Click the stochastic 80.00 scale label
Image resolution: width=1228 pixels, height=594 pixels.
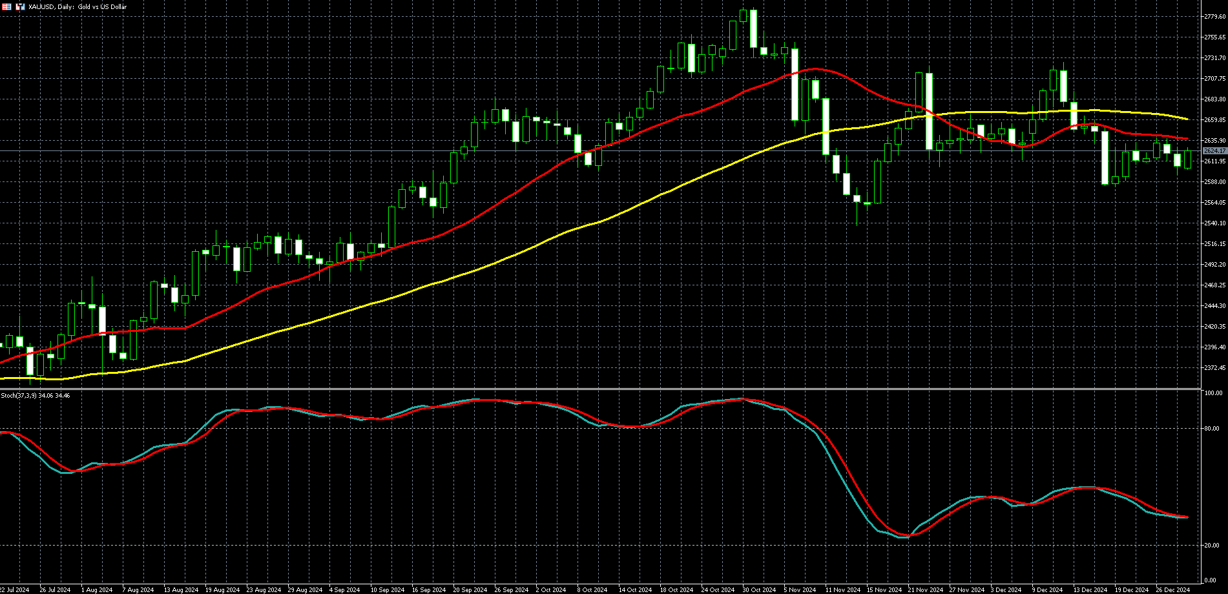[x=1213, y=429]
